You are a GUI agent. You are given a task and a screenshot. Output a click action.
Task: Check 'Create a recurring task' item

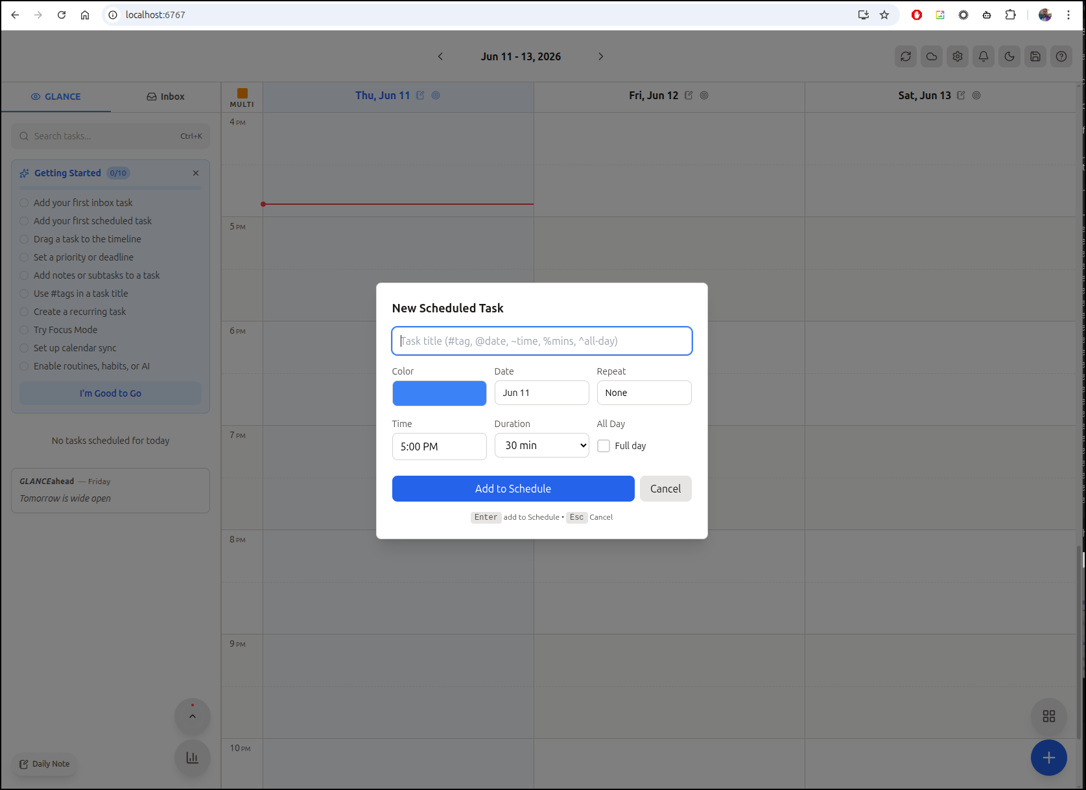24,312
